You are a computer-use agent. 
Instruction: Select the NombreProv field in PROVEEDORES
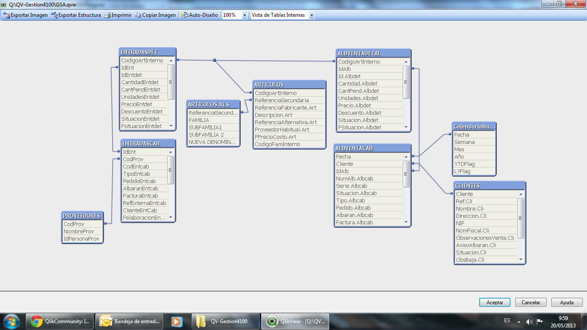click(83, 232)
